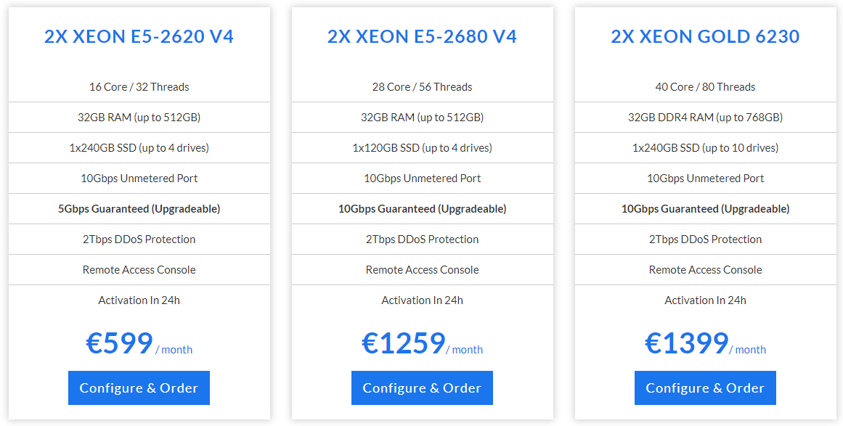
Task: Click 10Gbps Guaranteed text in E5-2680 plan
Action: pyautogui.click(x=386, y=209)
